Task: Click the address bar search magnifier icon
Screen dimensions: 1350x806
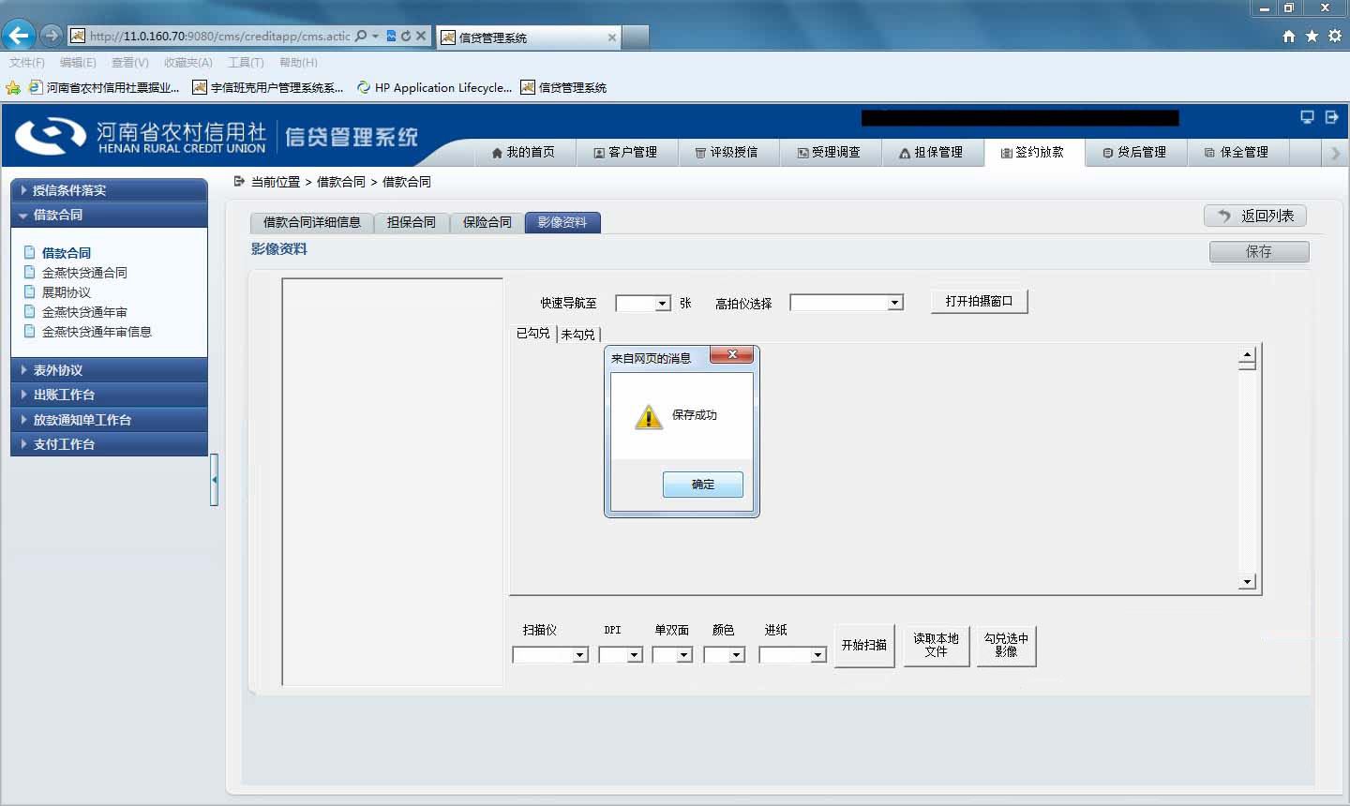Action: tap(361, 36)
